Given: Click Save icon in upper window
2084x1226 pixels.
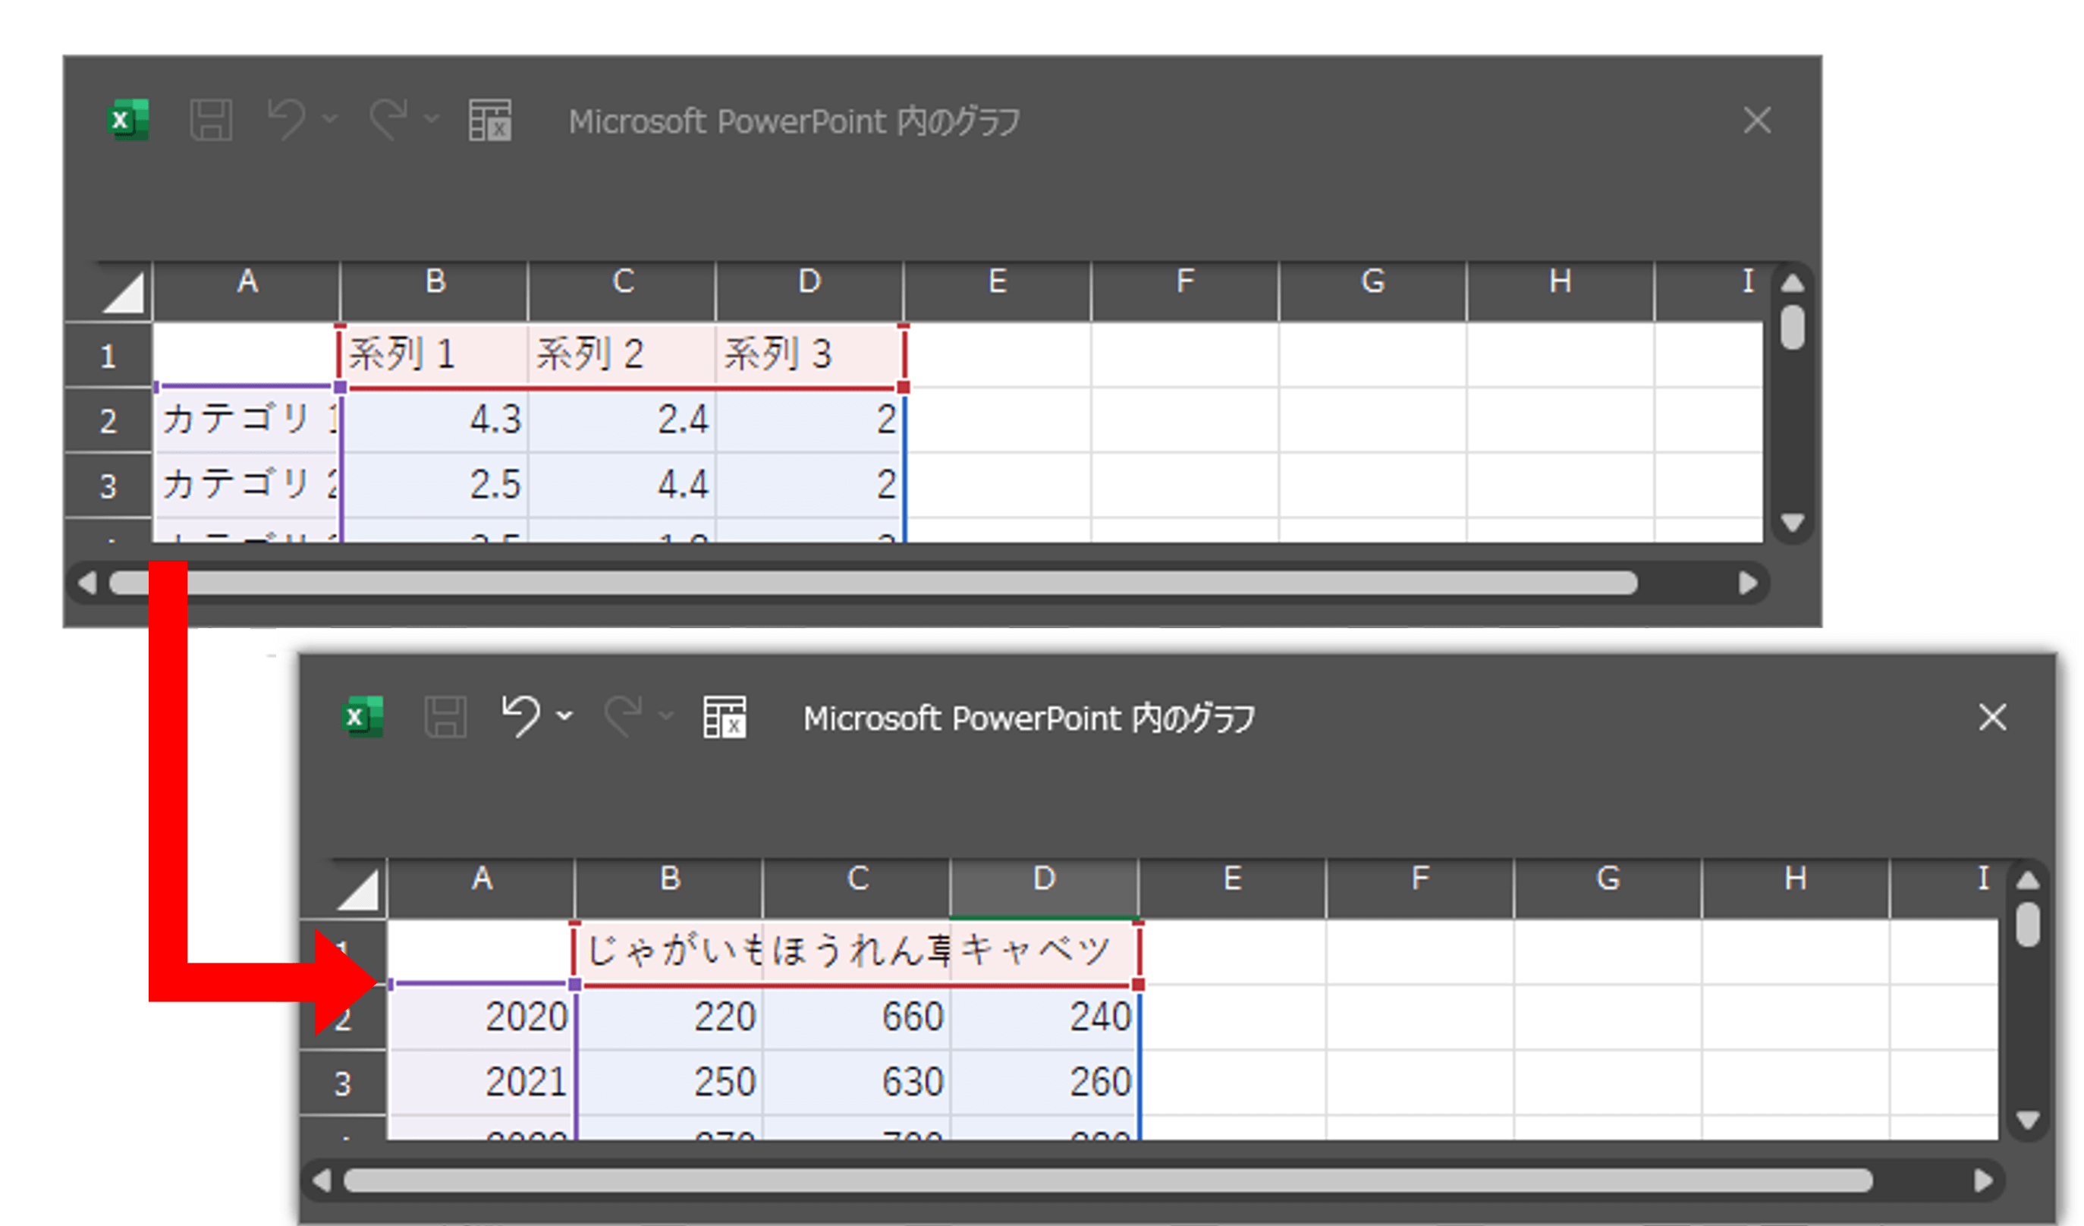Looking at the screenshot, I should tap(211, 121).
